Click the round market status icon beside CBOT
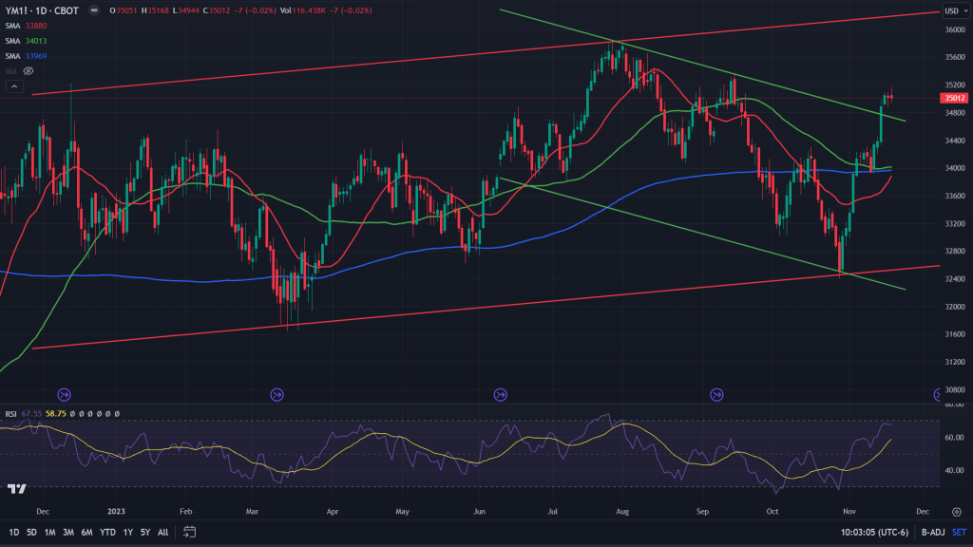The width and height of the screenshot is (973, 547). (92, 10)
